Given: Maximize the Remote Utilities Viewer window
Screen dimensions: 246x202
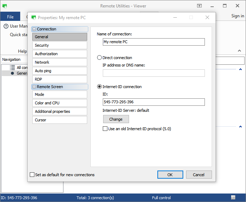Looking at the screenshot, I should pos(225,6).
